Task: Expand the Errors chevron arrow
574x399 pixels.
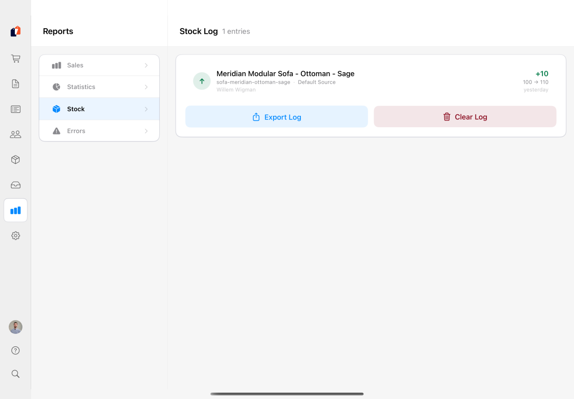Action: point(146,131)
